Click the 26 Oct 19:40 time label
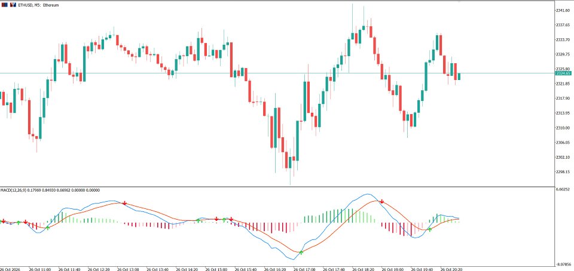This screenshot has width=574, height=271. coord(422,269)
